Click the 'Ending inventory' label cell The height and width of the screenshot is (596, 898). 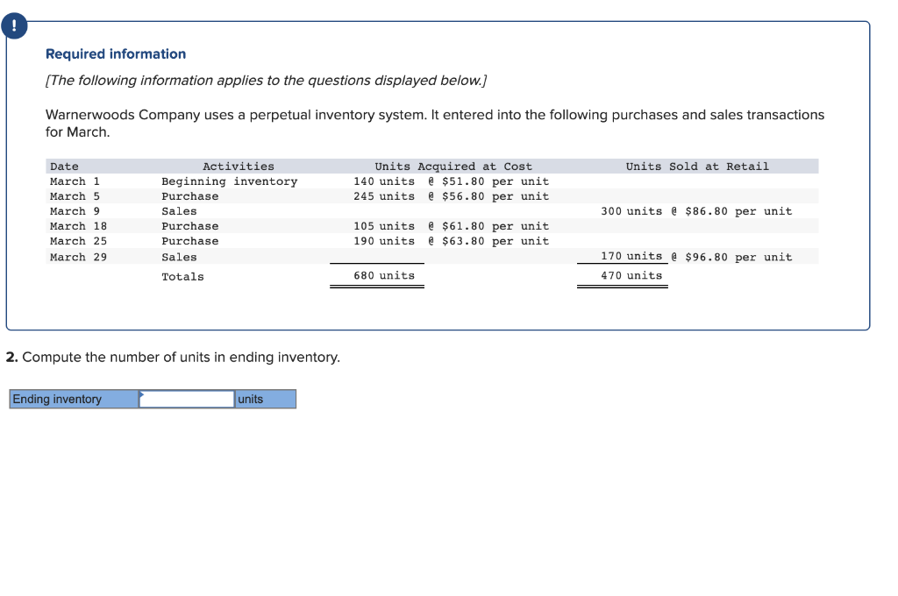(74, 399)
